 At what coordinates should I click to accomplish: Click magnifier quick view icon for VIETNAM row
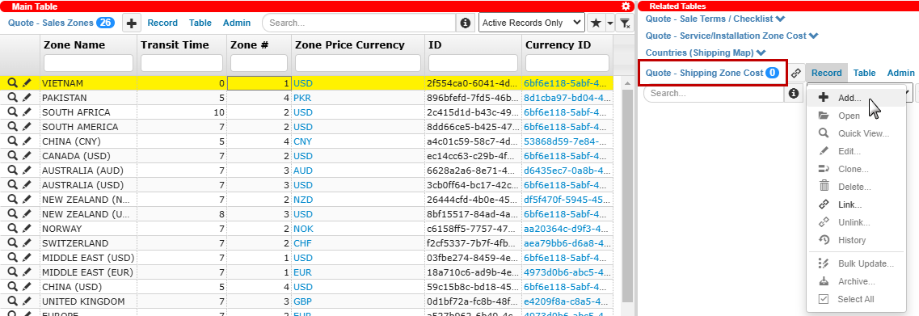click(x=12, y=83)
